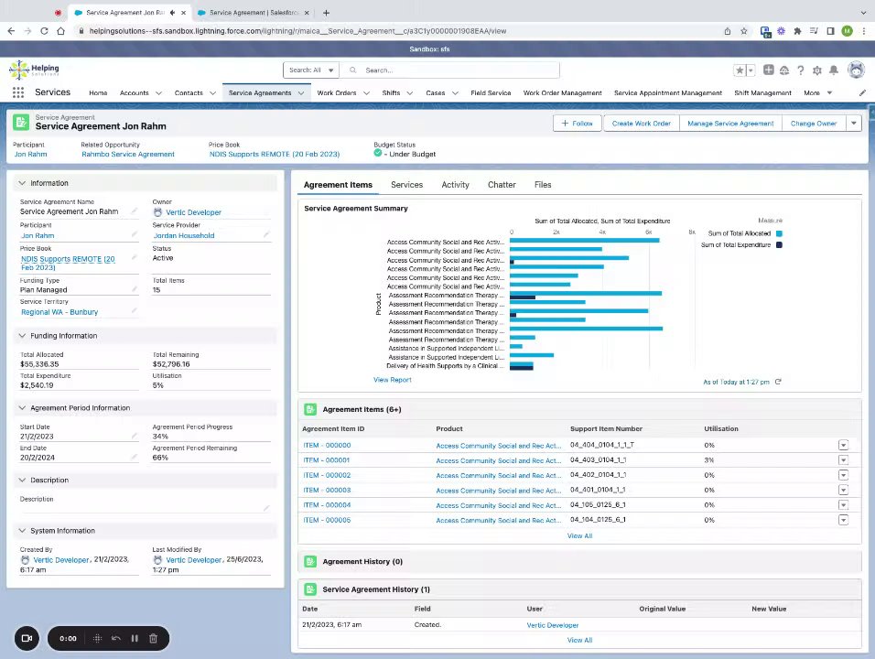Click the Guidance Center trailhead icon

784,70
